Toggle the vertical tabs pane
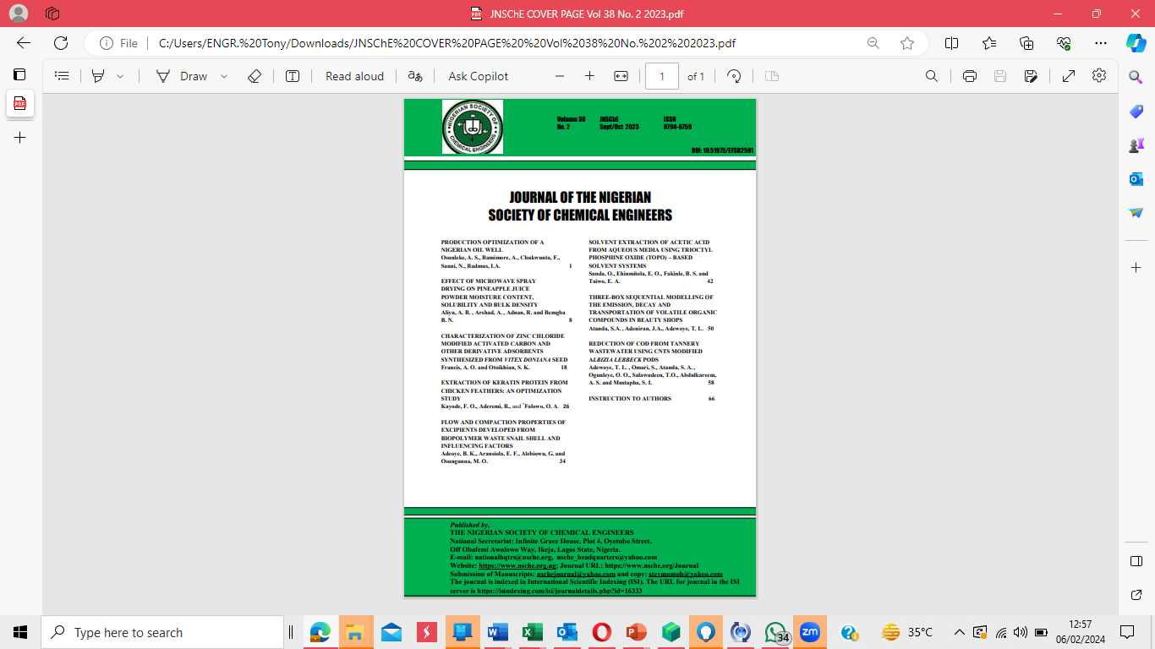The width and height of the screenshot is (1155, 649). 19,74
